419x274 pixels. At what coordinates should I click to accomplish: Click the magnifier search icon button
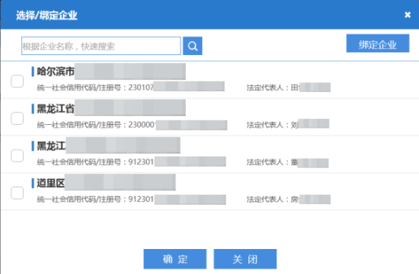(193, 46)
